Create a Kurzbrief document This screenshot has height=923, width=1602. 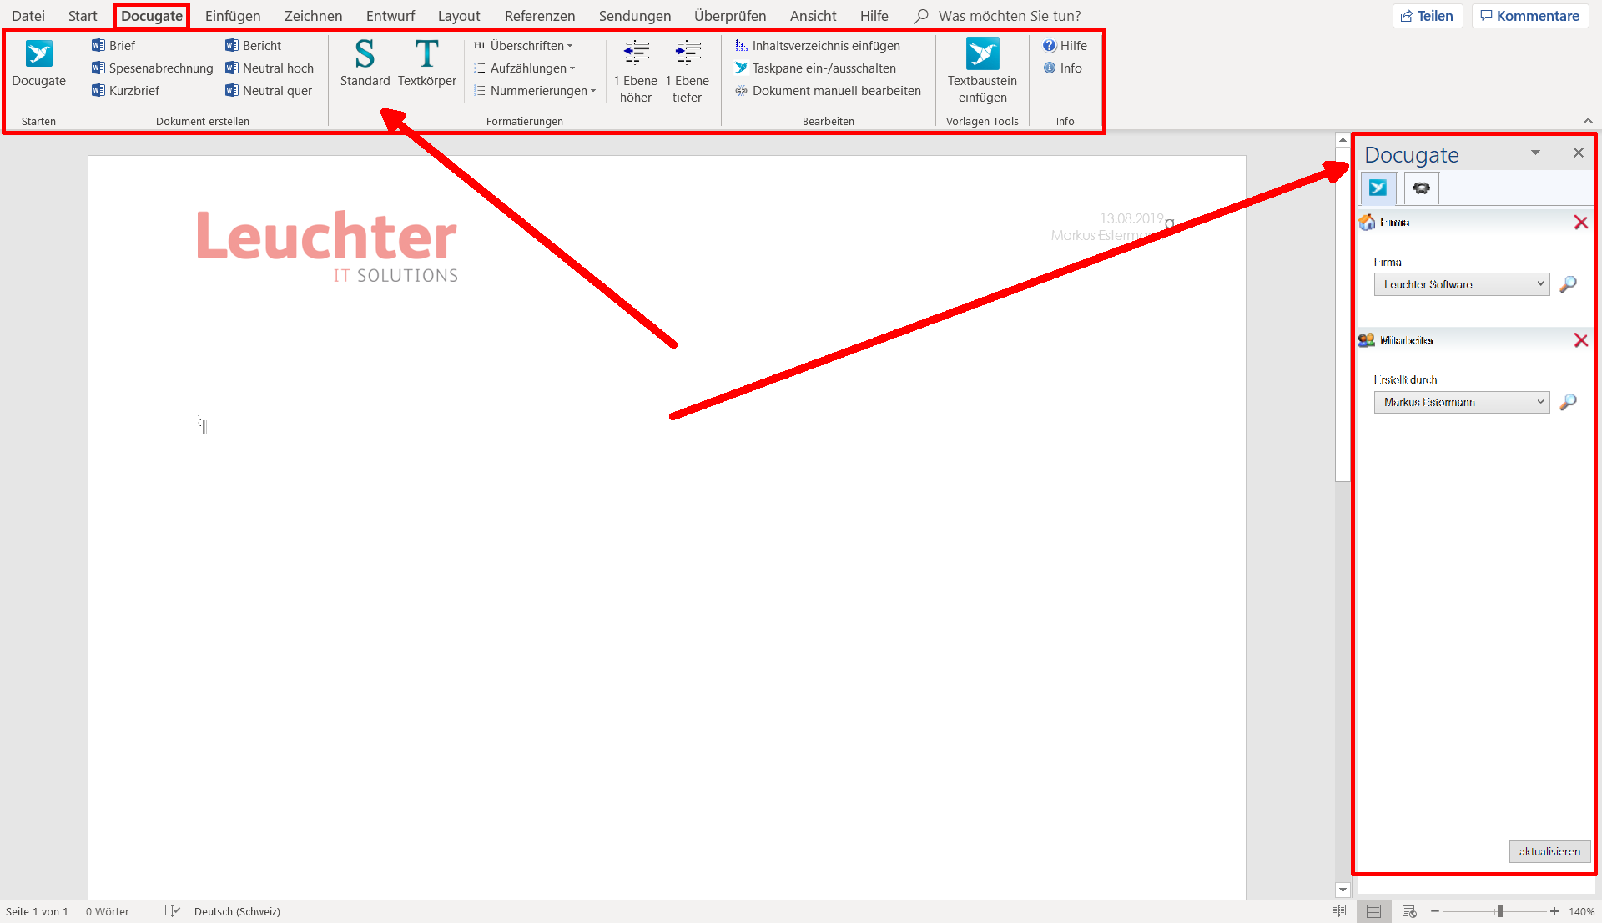(x=125, y=90)
